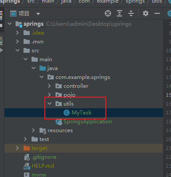Click 'src' in the breadcrumb path
Image resolution: width=171 pixels, height=177 pixels.
tap(31, 1)
